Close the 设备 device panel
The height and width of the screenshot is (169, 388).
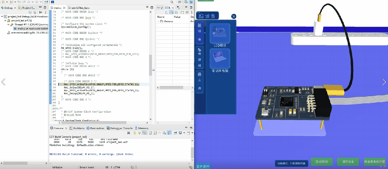234,16
